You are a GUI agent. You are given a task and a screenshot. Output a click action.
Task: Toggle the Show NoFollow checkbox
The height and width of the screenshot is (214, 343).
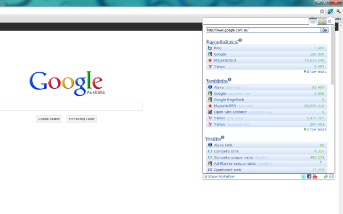[x=205, y=177]
